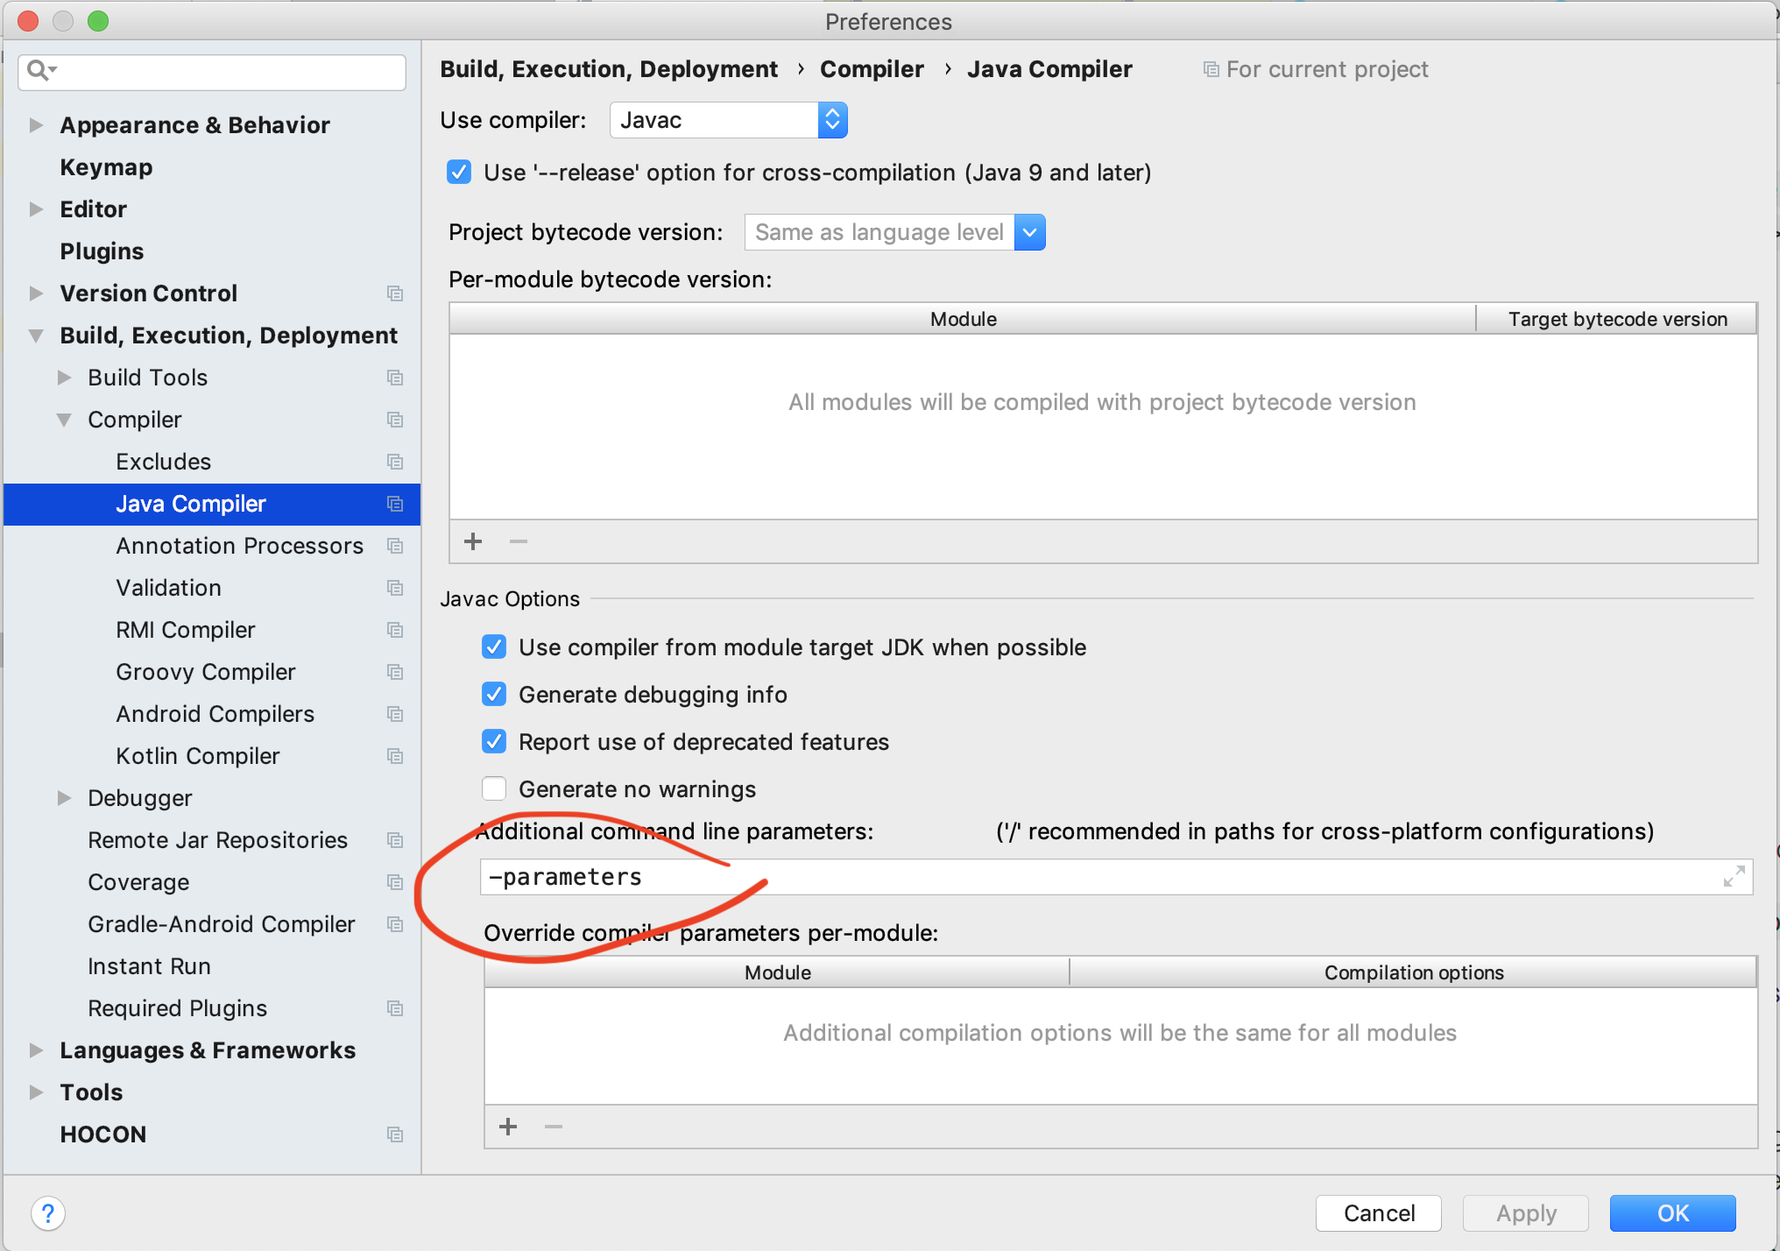
Task: Click project-level icon beside HOCON
Action: pos(395,1134)
